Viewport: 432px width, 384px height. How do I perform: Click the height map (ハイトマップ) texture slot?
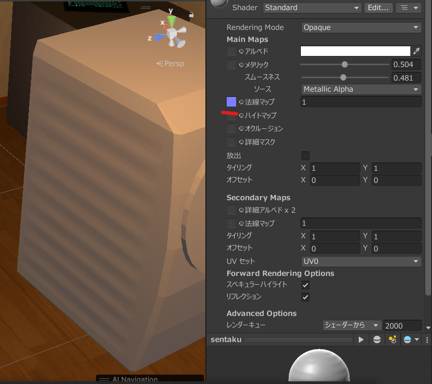[231, 115]
